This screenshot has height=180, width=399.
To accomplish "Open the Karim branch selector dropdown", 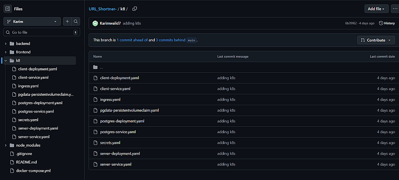I will tap(32, 21).
